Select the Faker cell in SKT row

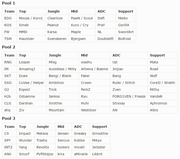point(85,76)
